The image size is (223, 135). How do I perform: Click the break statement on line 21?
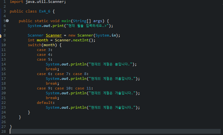tap(52, 98)
